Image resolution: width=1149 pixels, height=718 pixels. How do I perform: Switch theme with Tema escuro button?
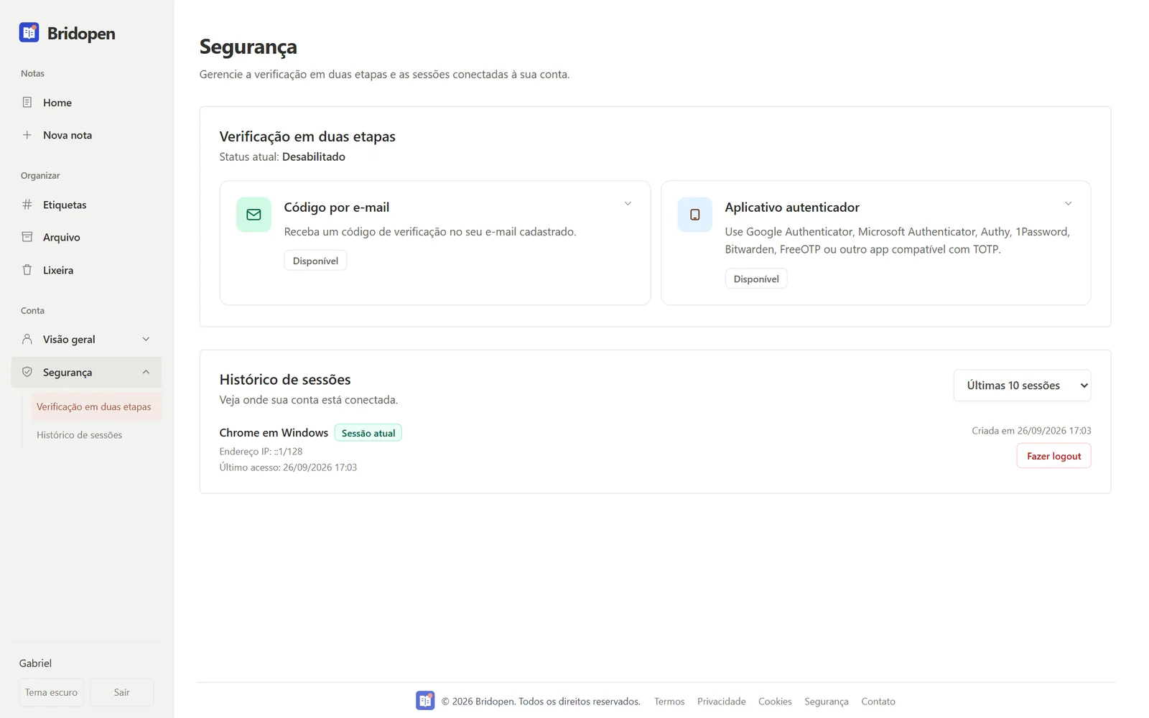[51, 692]
